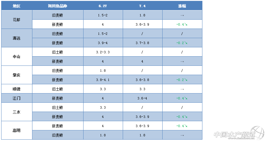This screenshot has height=142, width=266.
Task: Click the 地区 column header
Action: pyautogui.click(x=17, y=6)
